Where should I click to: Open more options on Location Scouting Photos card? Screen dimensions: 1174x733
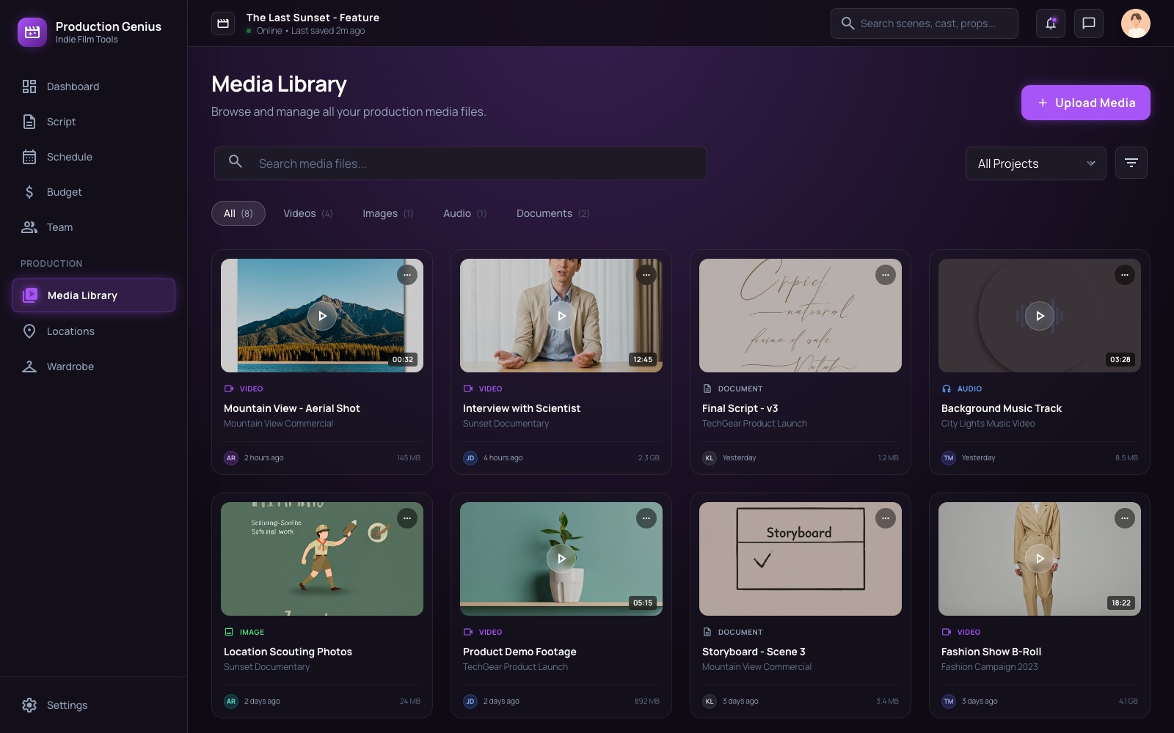407,518
